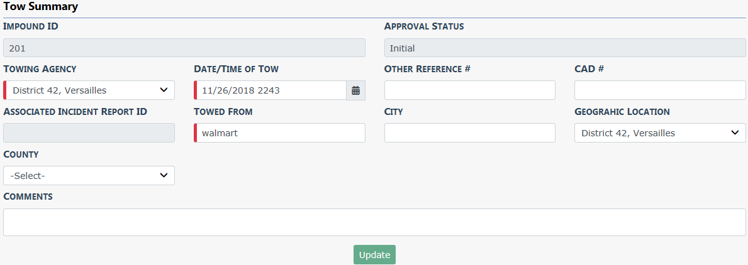Open the County select dropdown
The height and width of the screenshot is (265, 748).
pos(89,176)
